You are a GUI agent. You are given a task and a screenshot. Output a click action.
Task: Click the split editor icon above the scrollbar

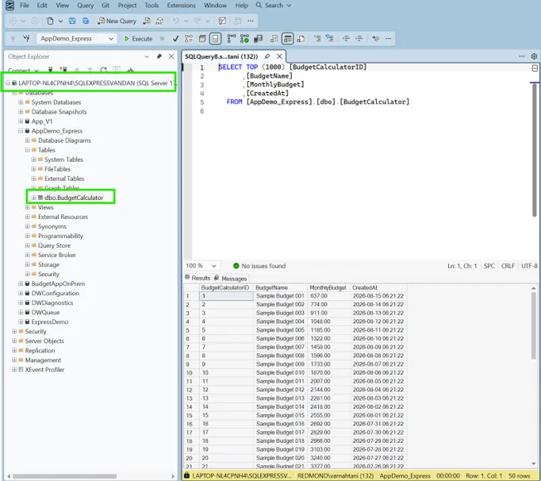click(535, 68)
